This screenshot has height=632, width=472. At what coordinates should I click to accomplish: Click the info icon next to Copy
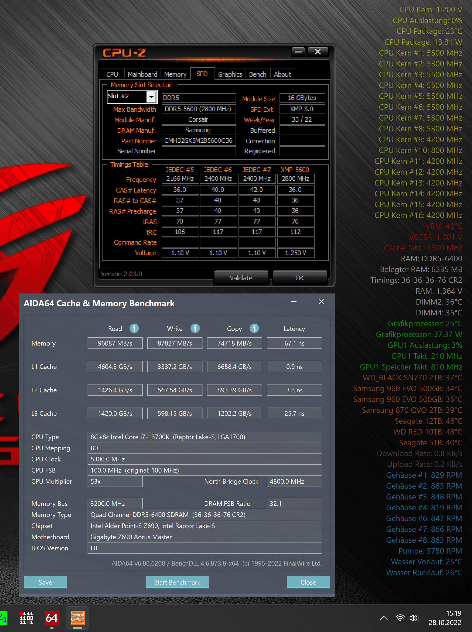pos(254,328)
